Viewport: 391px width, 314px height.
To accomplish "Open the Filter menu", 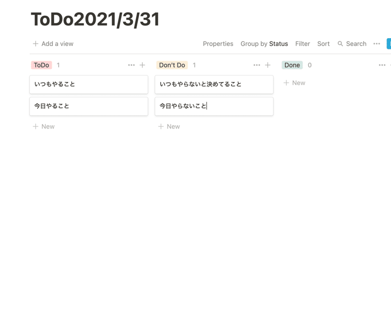I will click(x=303, y=44).
